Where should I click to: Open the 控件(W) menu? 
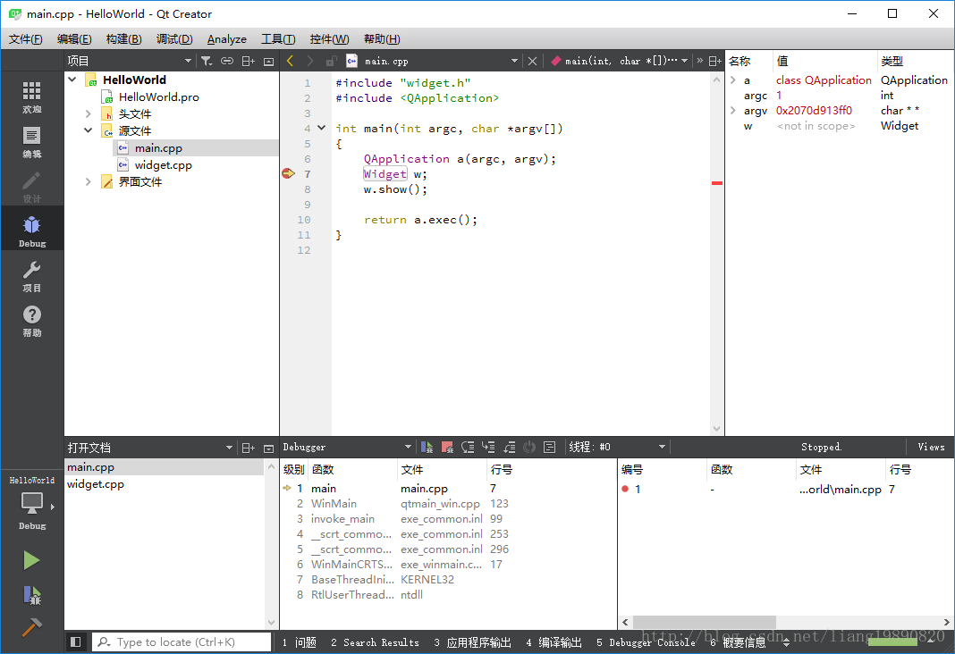pos(329,39)
